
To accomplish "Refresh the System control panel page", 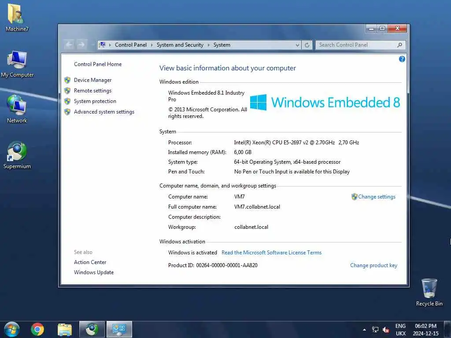I will click(307, 45).
